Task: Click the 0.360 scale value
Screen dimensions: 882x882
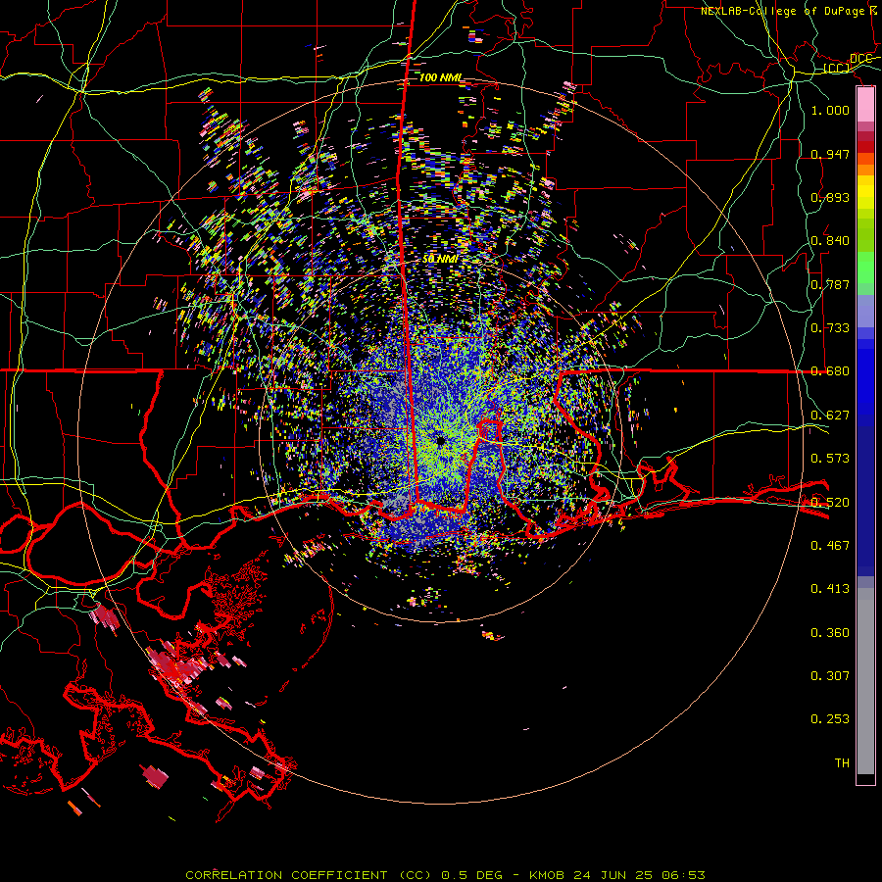Action: [x=830, y=632]
